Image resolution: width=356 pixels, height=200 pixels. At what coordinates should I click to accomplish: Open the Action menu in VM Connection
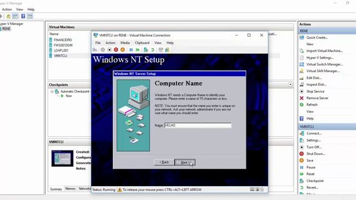click(x=110, y=43)
